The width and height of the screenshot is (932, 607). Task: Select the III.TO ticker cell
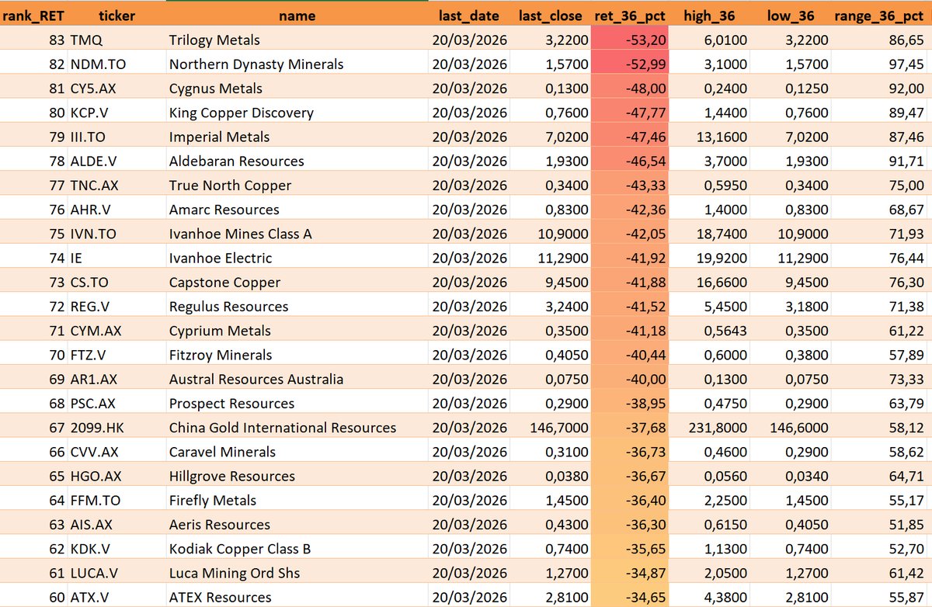pyautogui.click(x=116, y=137)
